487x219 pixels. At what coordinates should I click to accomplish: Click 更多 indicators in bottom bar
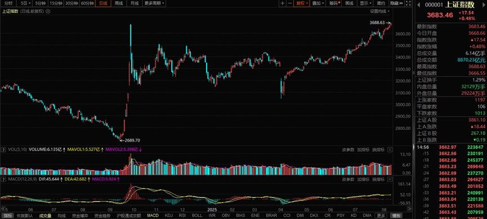click(381, 216)
